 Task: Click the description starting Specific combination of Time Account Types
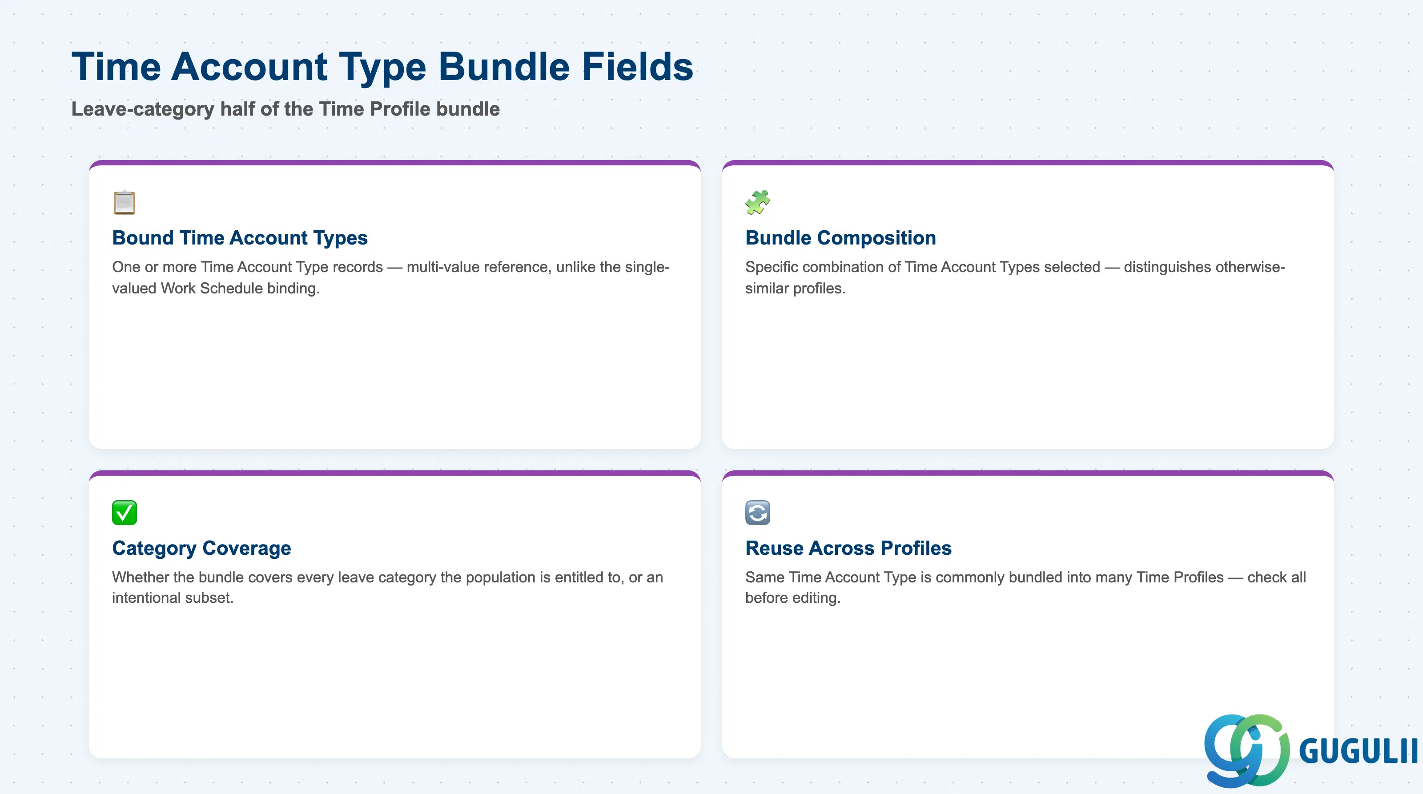[x=1015, y=278]
